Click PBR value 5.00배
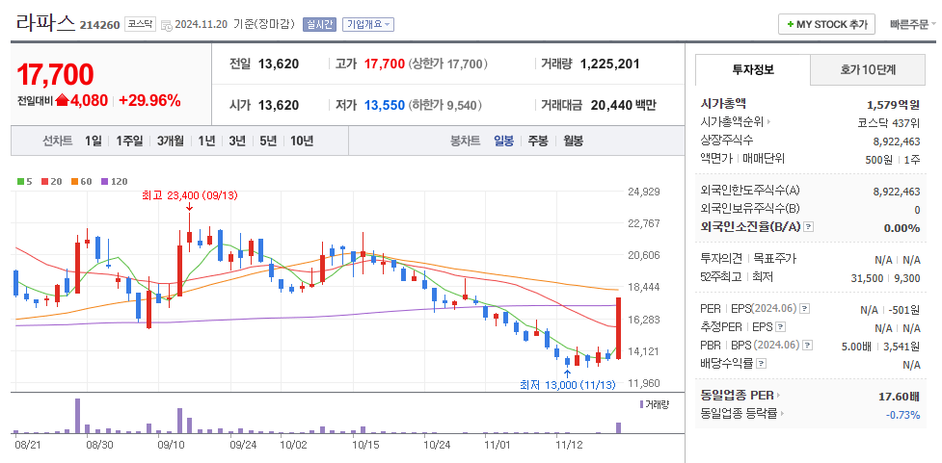Screen dimensions: 942x463 coord(857,347)
